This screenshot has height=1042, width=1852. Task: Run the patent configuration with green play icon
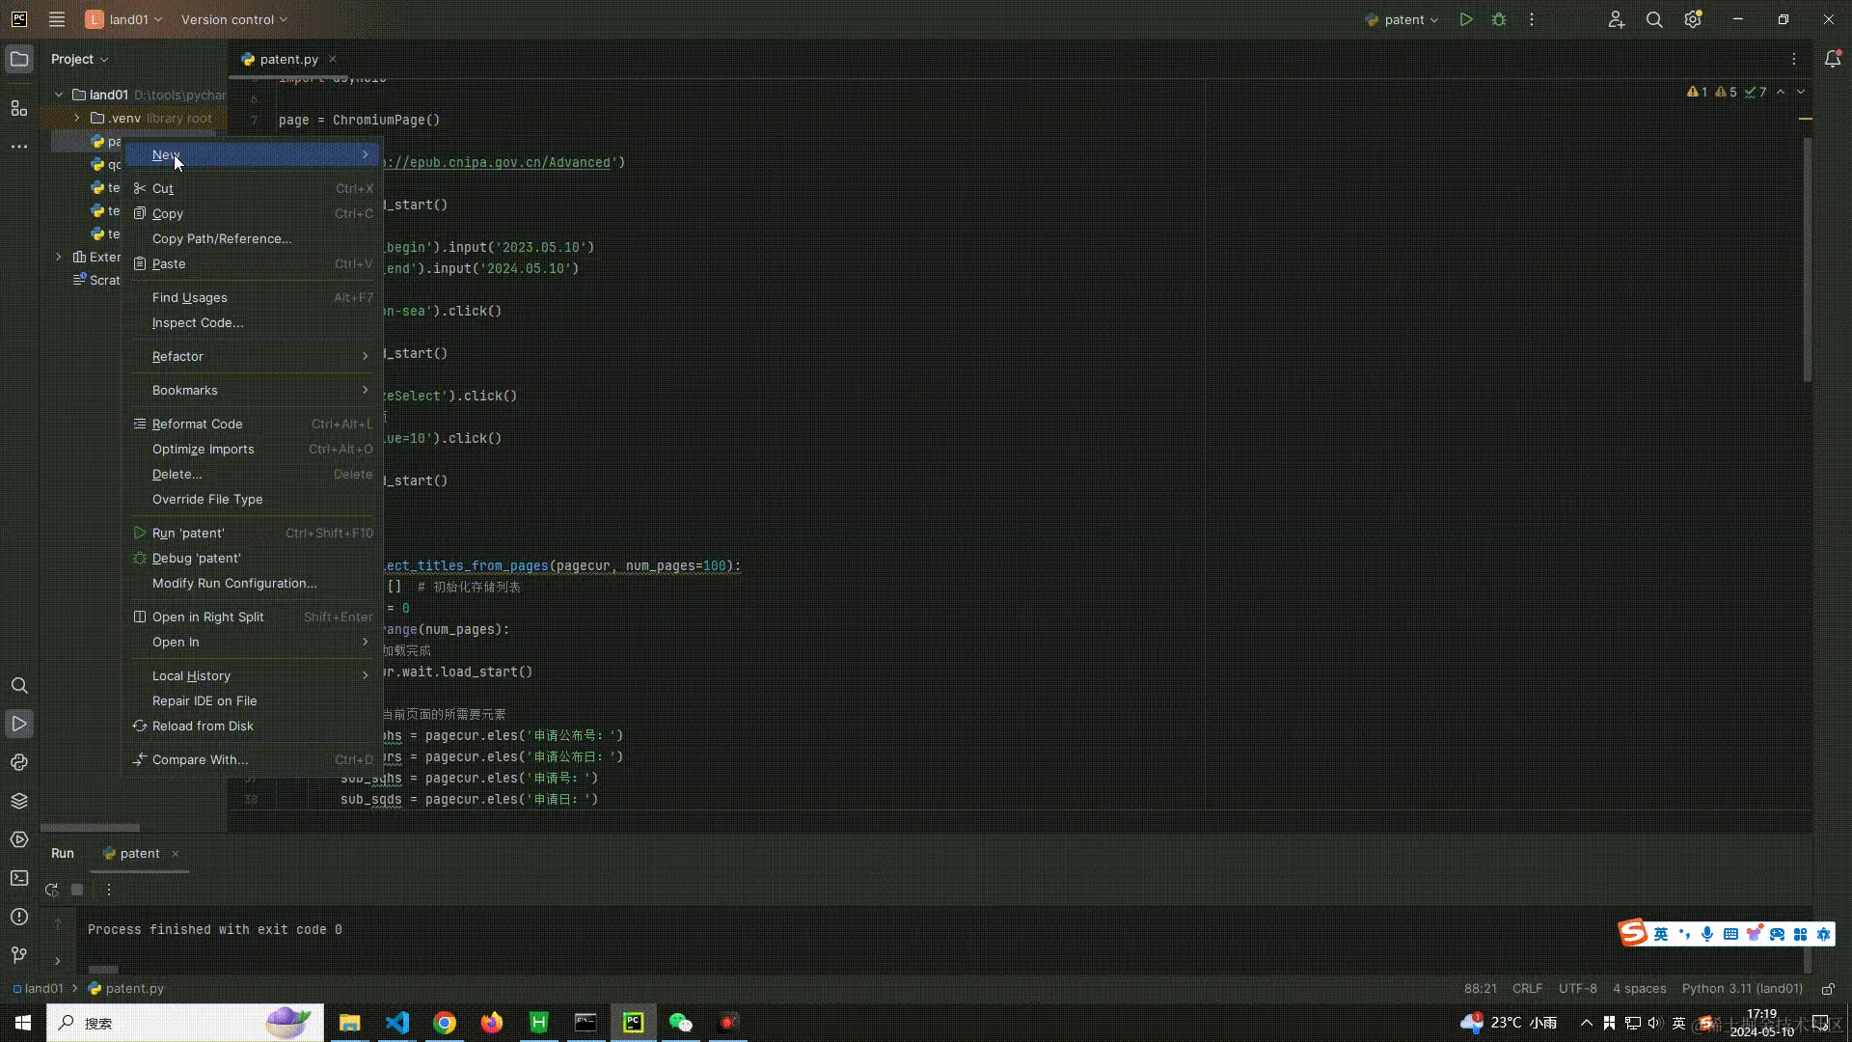click(1465, 19)
